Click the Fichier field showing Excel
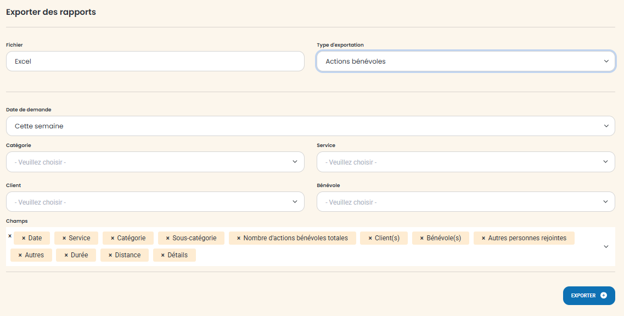 (155, 61)
